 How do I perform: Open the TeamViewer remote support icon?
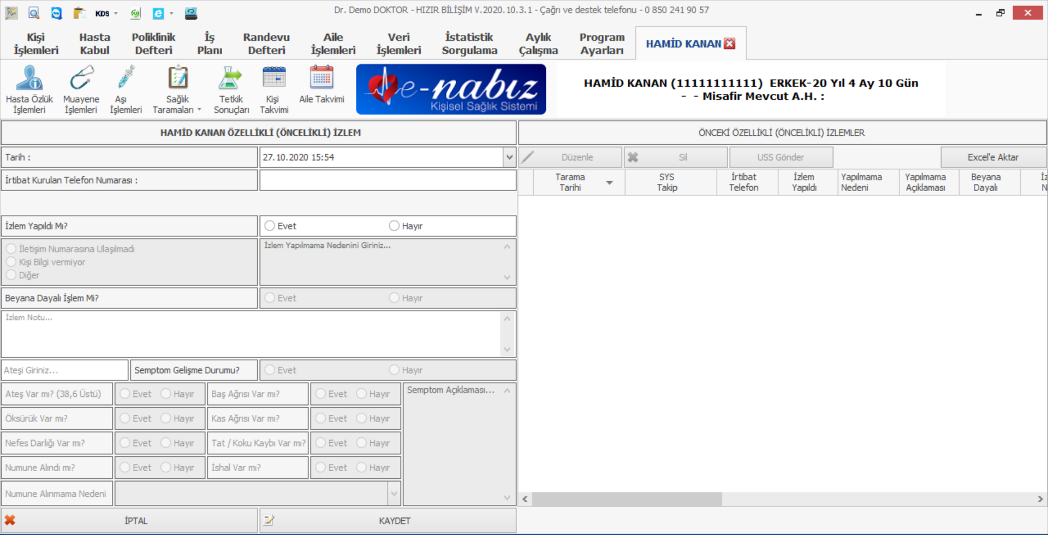pos(56,13)
